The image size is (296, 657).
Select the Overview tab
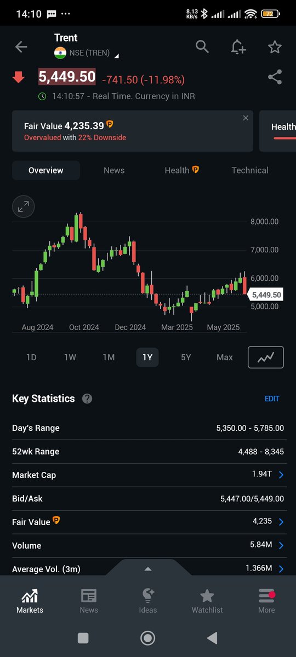coord(46,170)
